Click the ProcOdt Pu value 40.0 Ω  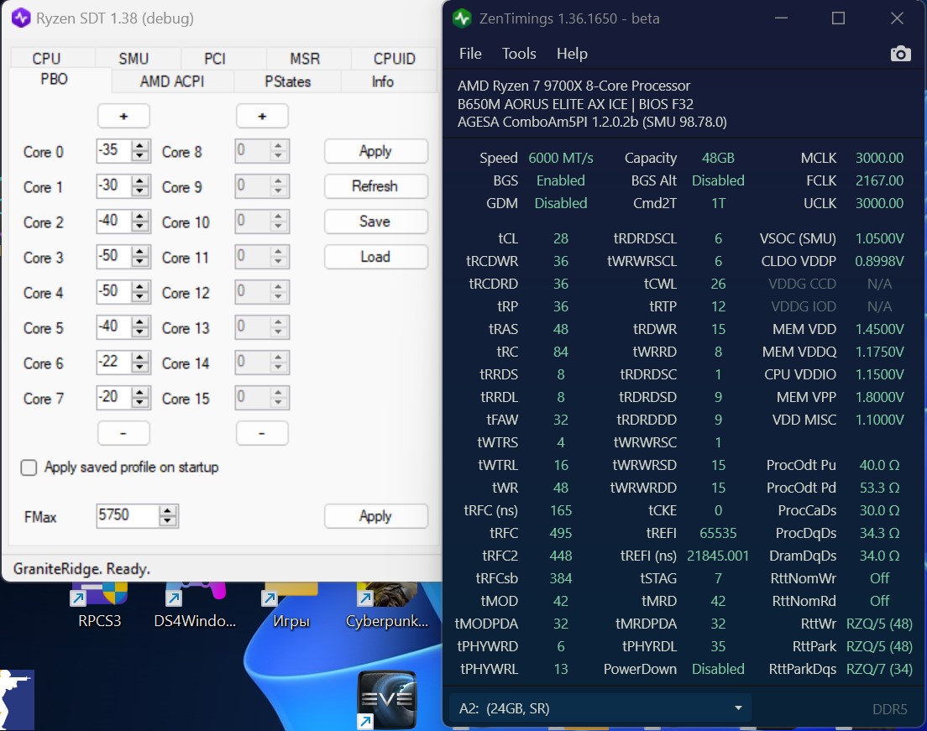(879, 465)
